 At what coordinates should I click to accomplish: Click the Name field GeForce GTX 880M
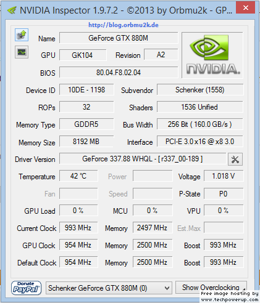pos(119,38)
